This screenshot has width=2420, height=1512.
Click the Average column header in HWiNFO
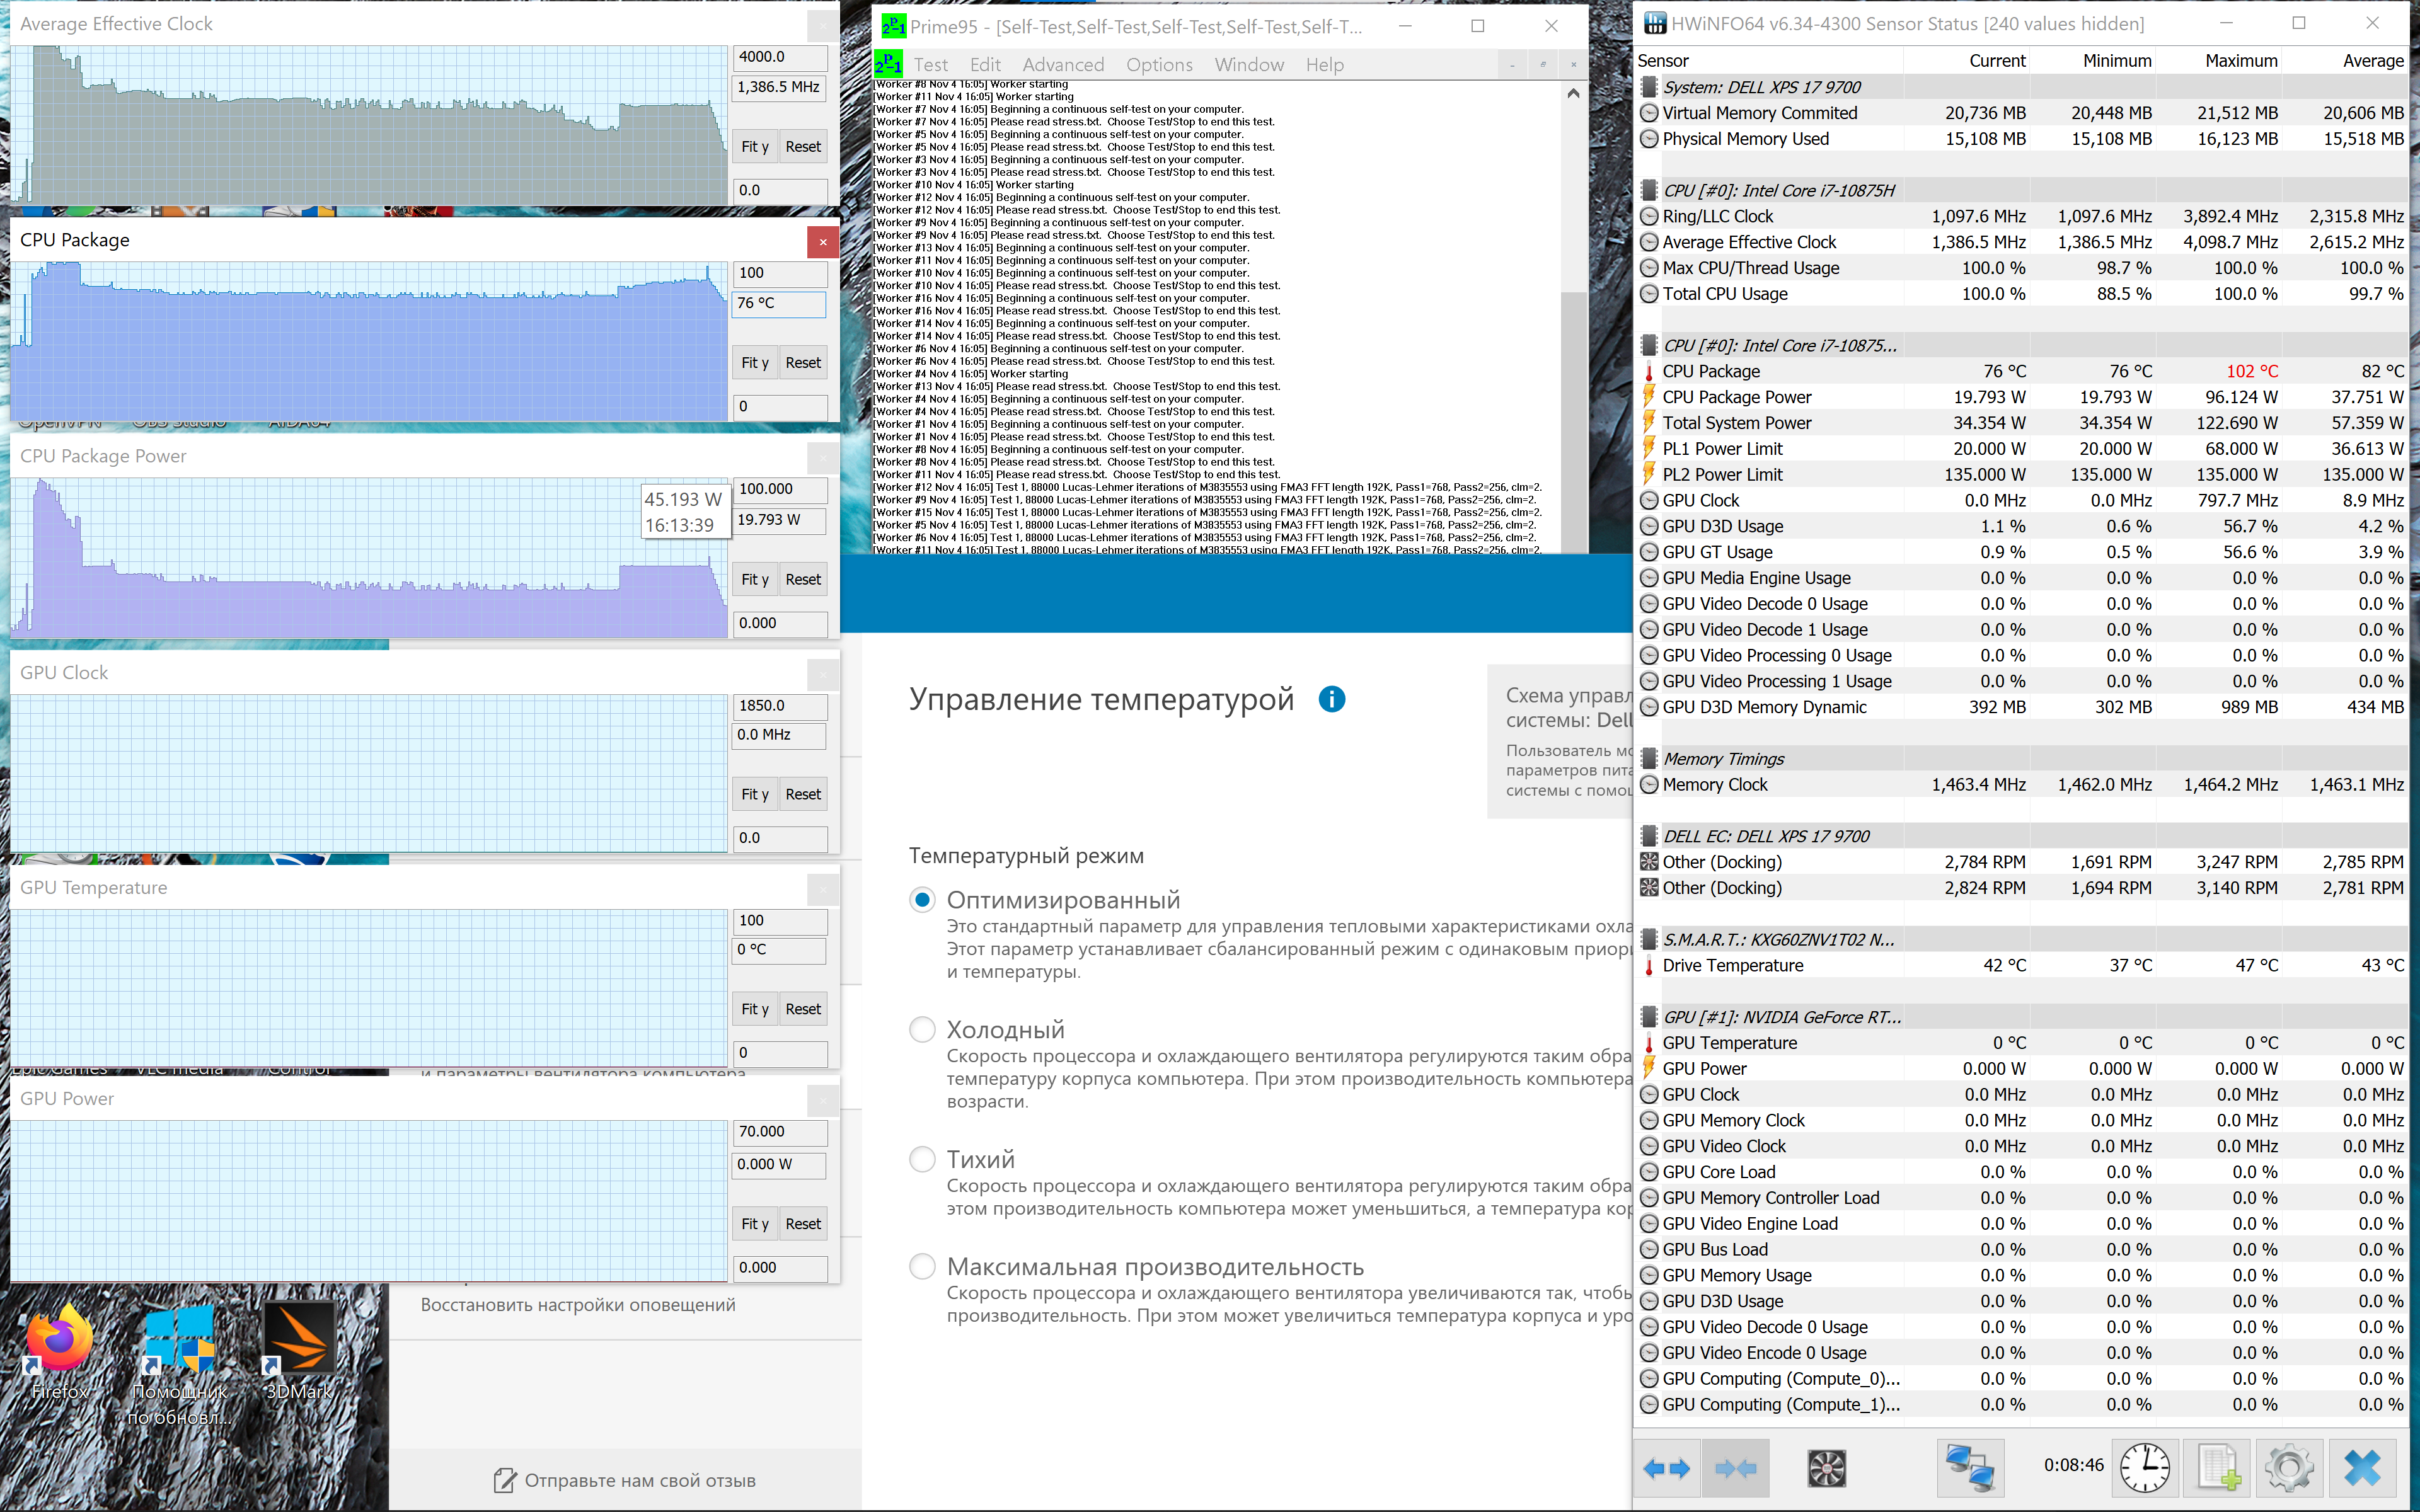point(2373,61)
